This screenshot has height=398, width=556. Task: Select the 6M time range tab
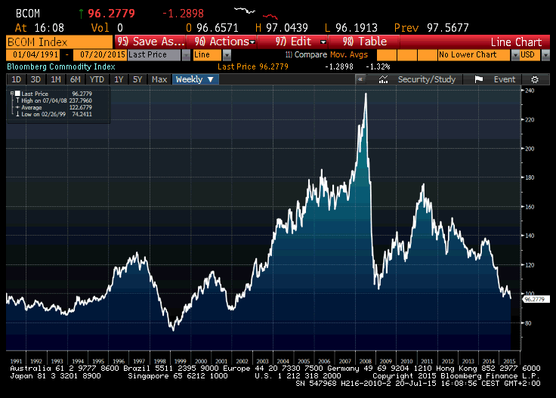coord(76,79)
